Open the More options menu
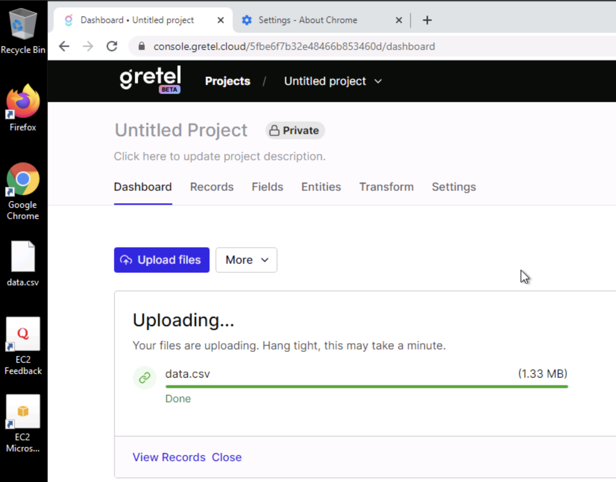Image resolution: width=616 pixels, height=482 pixels. point(246,260)
